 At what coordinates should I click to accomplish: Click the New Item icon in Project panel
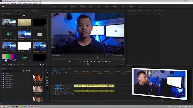[43, 64]
